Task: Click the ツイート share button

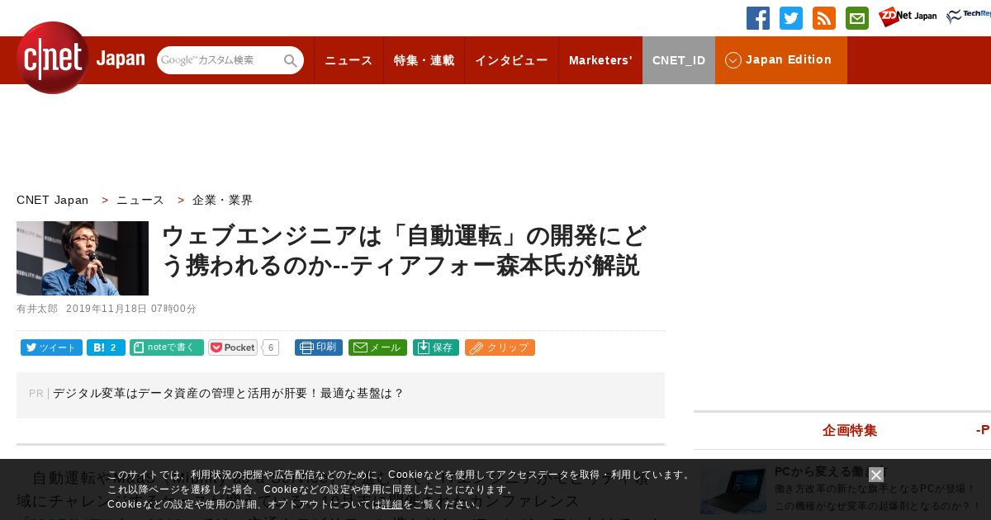Action: pyautogui.click(x=51, y=347)
